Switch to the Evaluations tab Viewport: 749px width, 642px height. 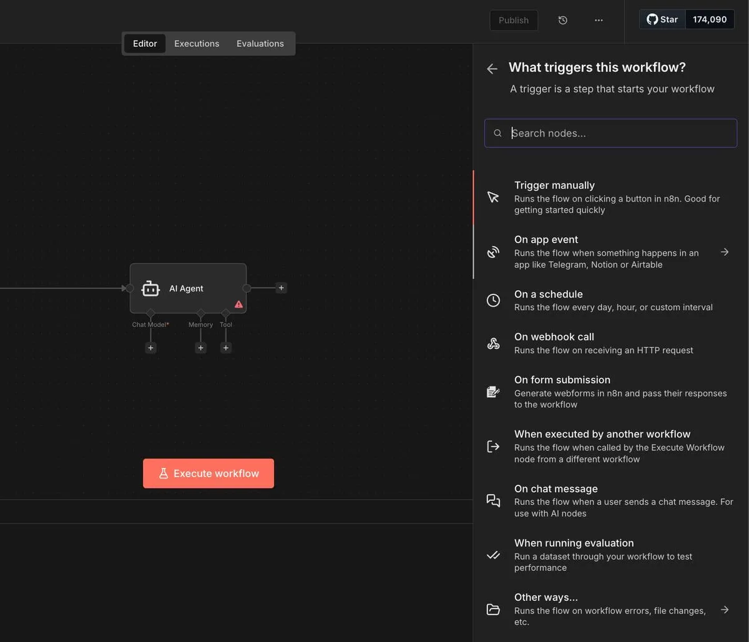pos(260,44)
